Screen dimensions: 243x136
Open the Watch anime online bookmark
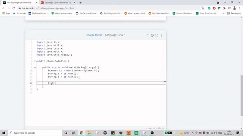[62, 13]
